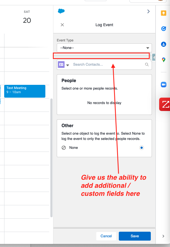Expand the search object type selector arrow

point(68,65)
